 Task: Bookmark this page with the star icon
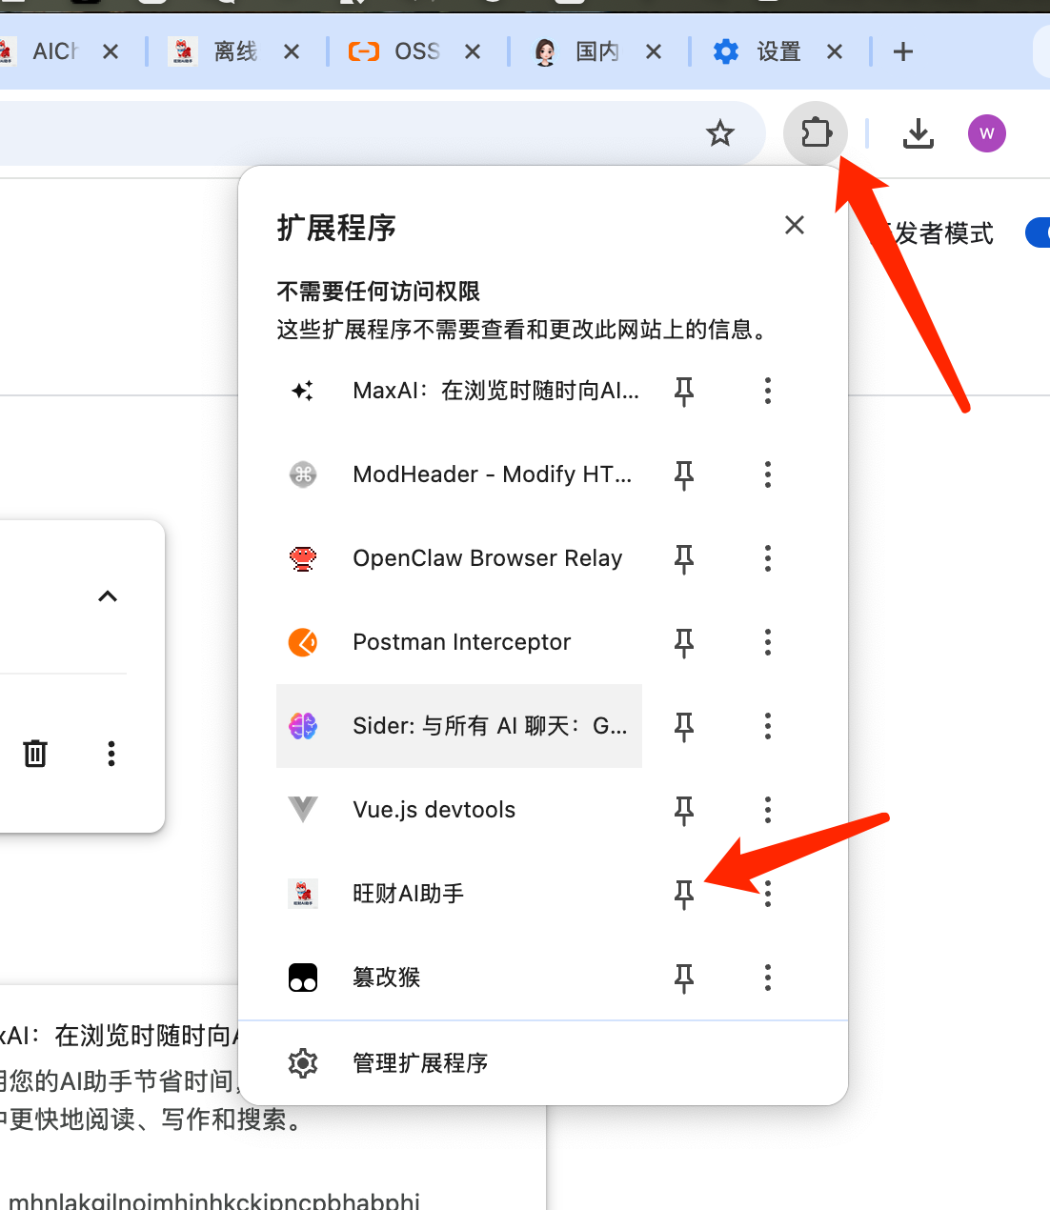coord(720,133)
